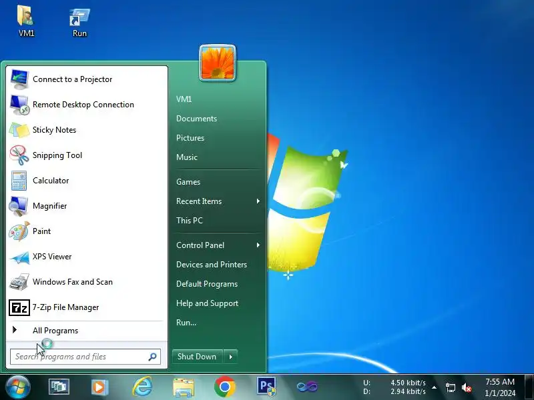Open Pictures from Start menu
Screen dimensions: 534x400
190,138
